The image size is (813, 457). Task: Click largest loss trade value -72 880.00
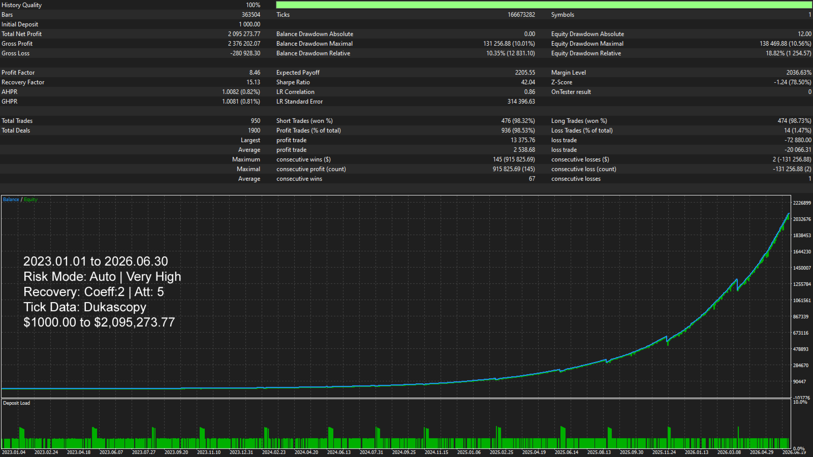coord(798,140)
